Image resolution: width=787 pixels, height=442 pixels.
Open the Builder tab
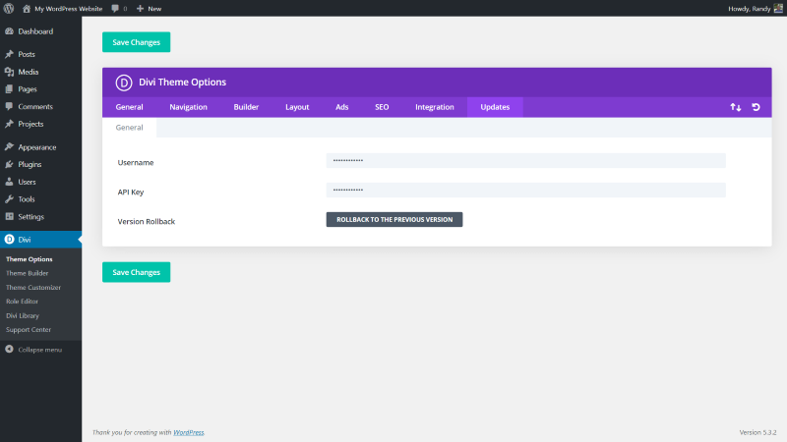pos(246,107)
